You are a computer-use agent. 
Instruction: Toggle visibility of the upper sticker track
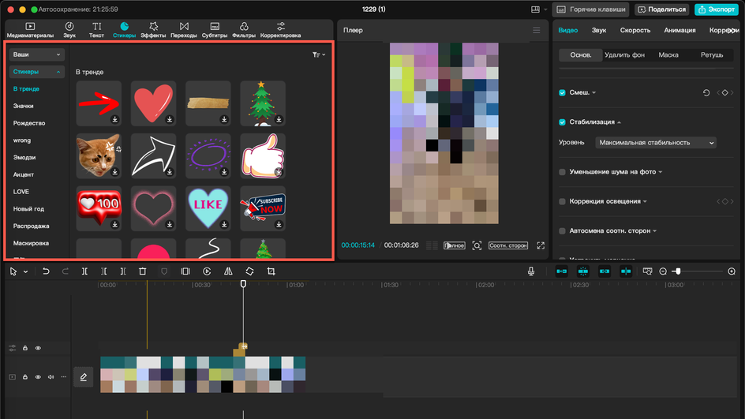coord(38,348)
